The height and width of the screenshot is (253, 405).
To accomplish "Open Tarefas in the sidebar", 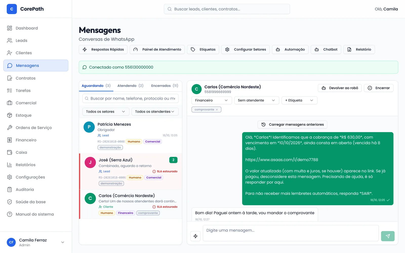I will coord(36,91).
